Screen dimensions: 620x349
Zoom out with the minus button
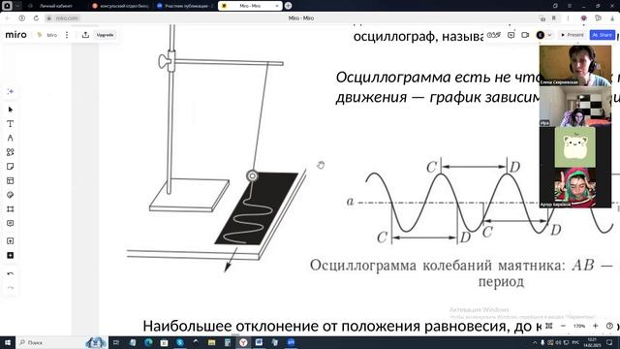tap(564, 326)
